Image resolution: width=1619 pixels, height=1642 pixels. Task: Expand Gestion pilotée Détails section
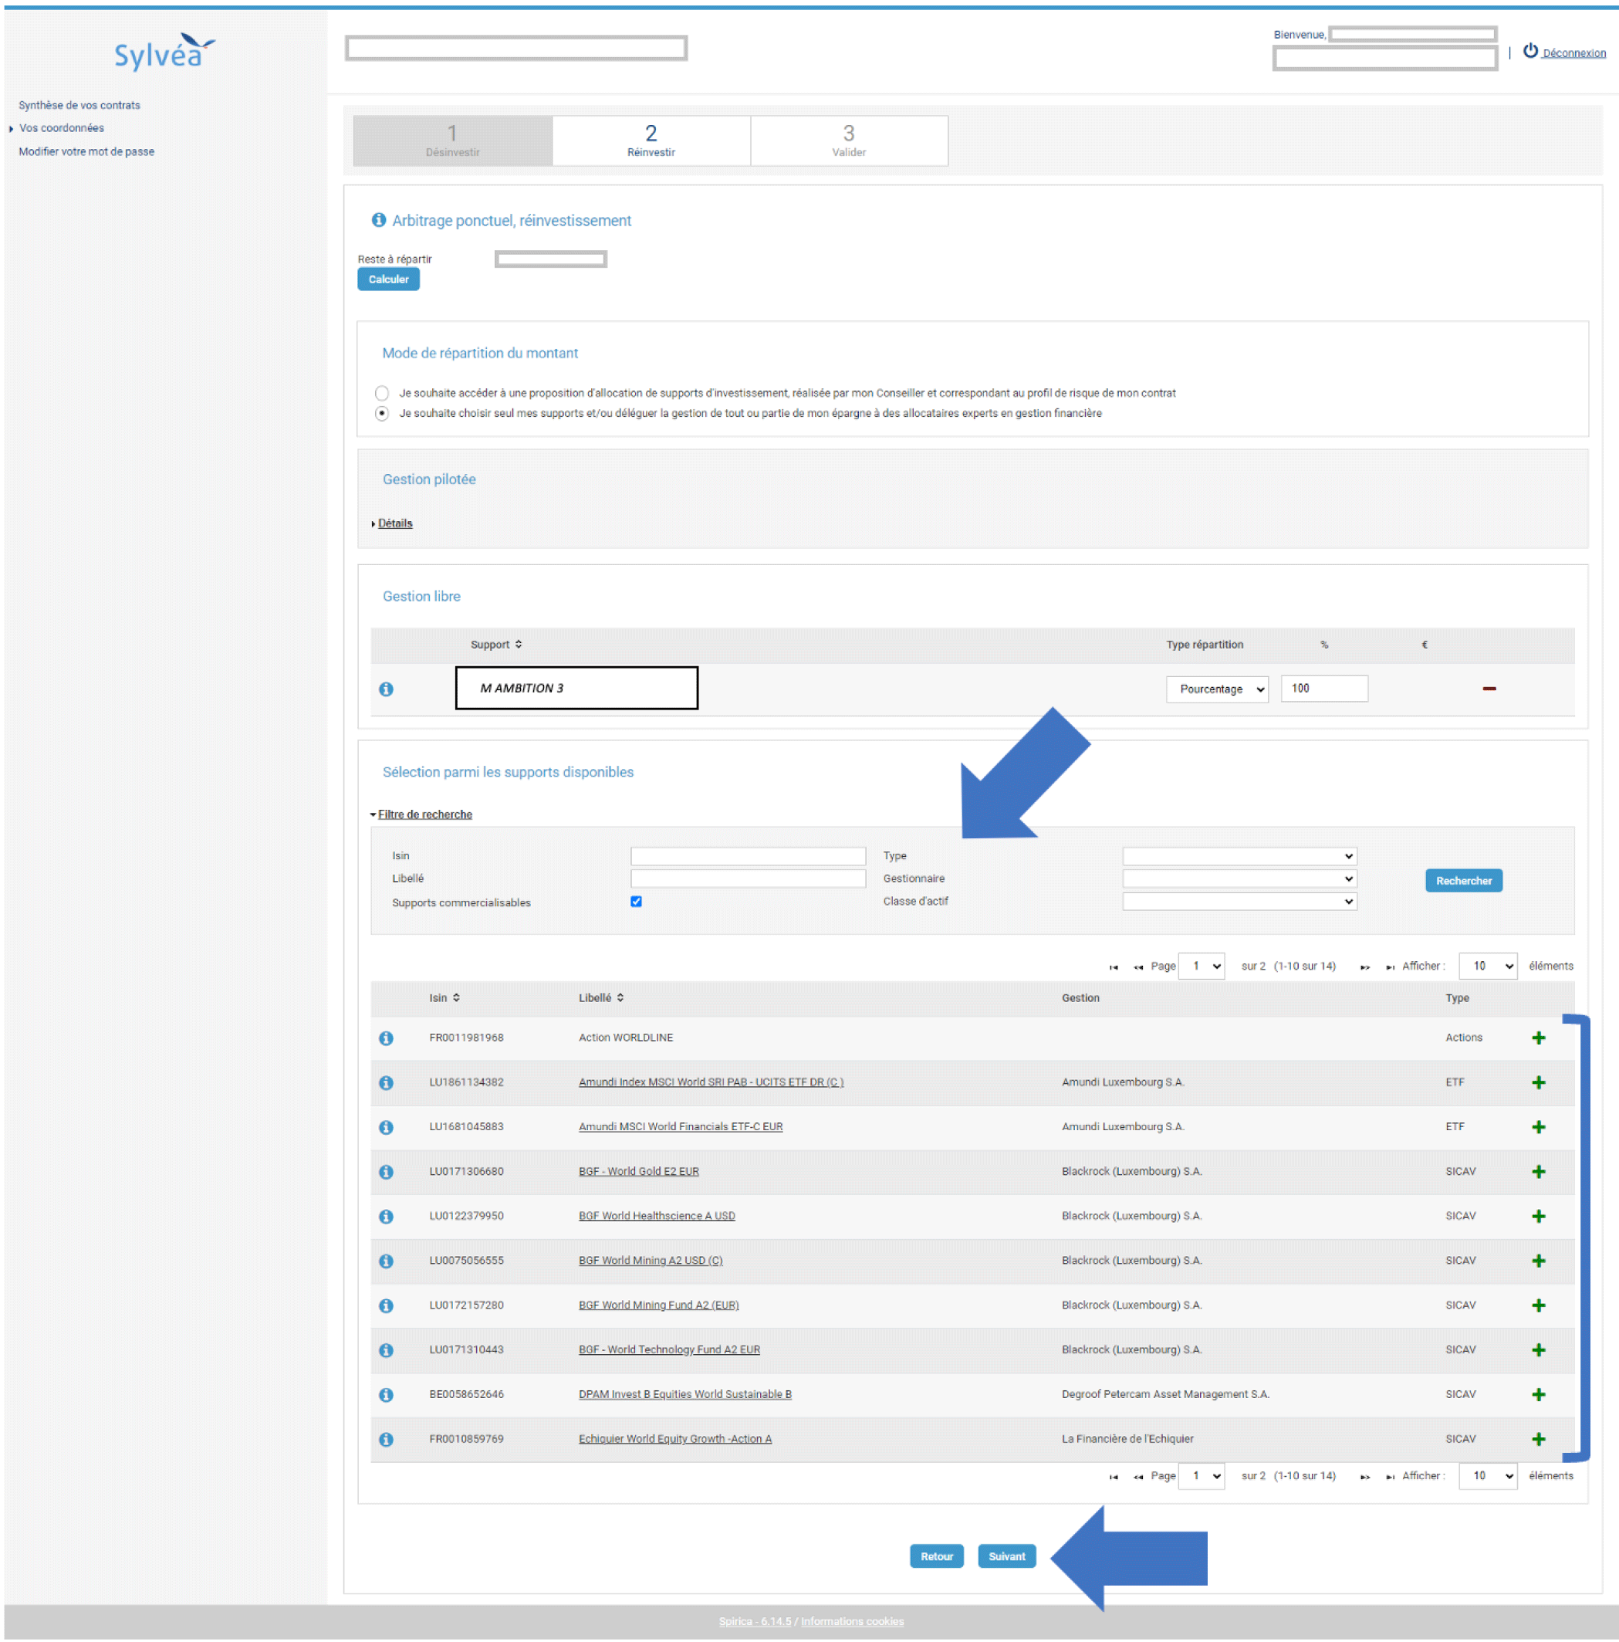394,523
